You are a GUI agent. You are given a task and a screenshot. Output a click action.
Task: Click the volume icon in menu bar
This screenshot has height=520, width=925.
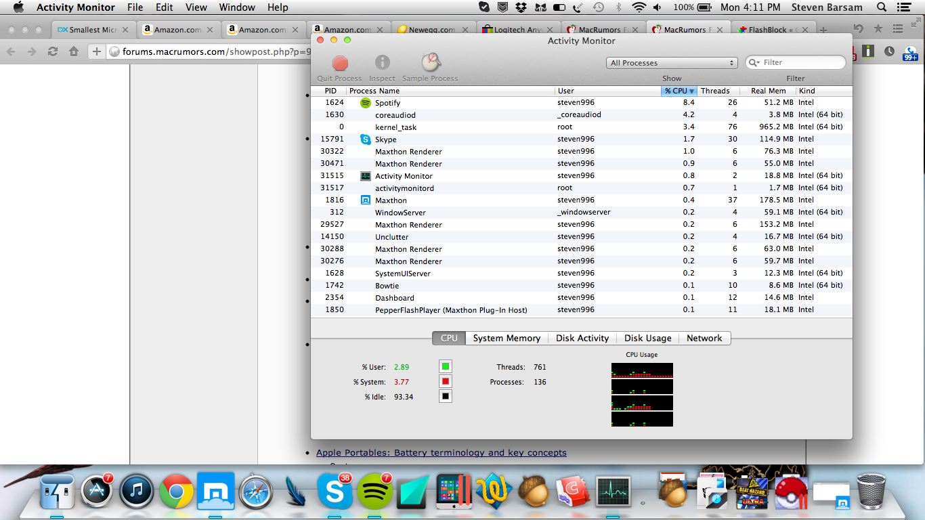658,7
